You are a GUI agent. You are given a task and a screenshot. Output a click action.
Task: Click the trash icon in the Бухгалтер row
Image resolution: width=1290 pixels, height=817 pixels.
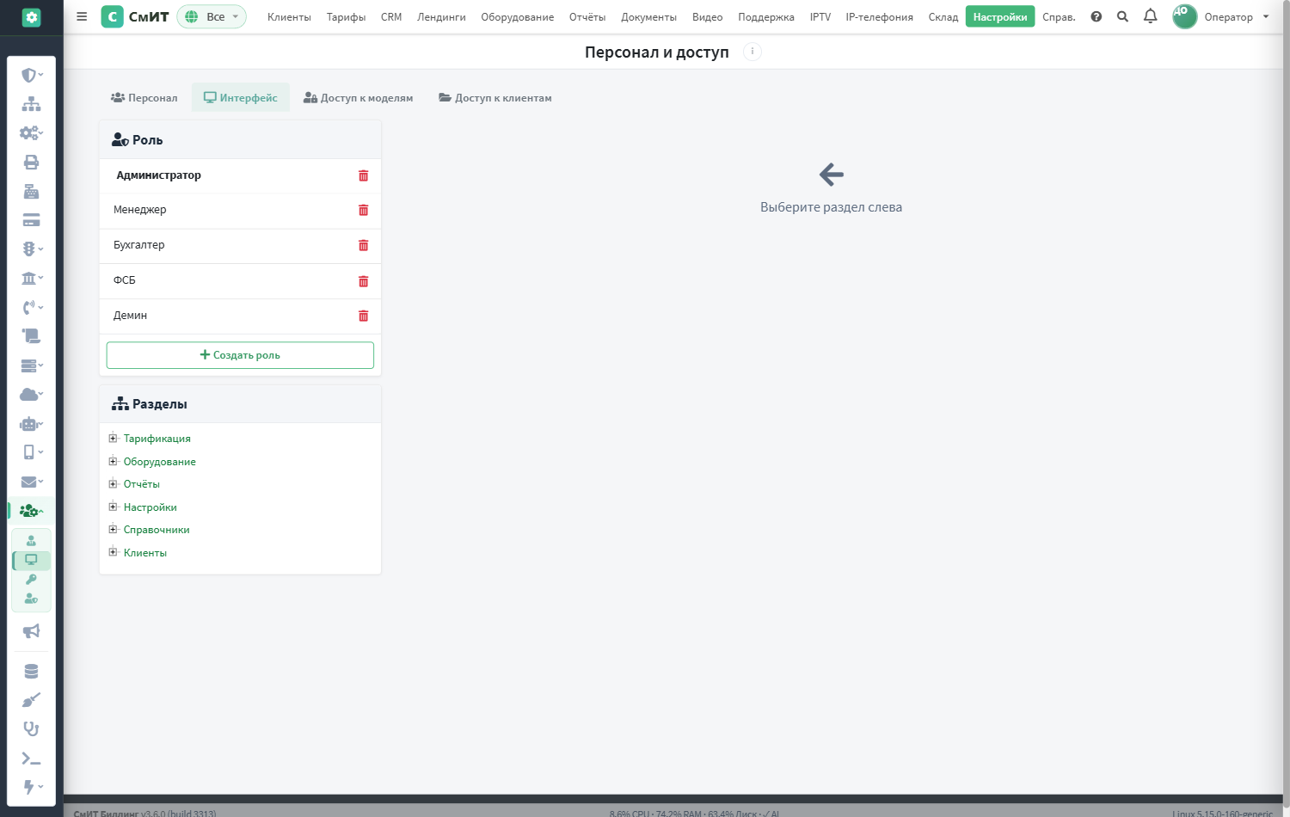click(x=363, y=245)
